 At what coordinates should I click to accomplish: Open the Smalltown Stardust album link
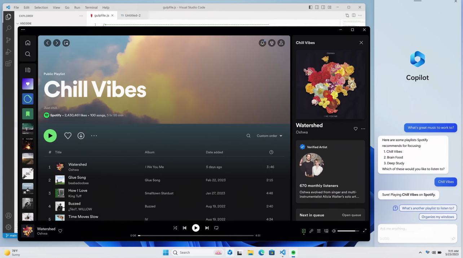[159, 193]
